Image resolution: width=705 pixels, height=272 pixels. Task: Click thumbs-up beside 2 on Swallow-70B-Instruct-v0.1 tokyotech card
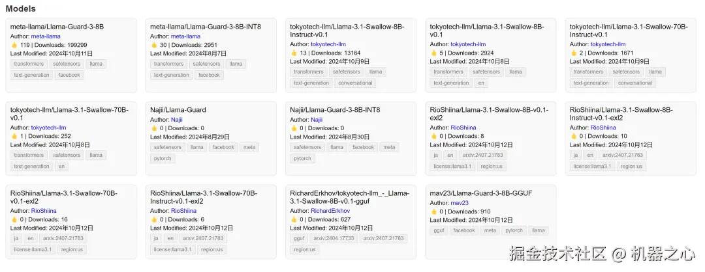[x=573, y=53]
